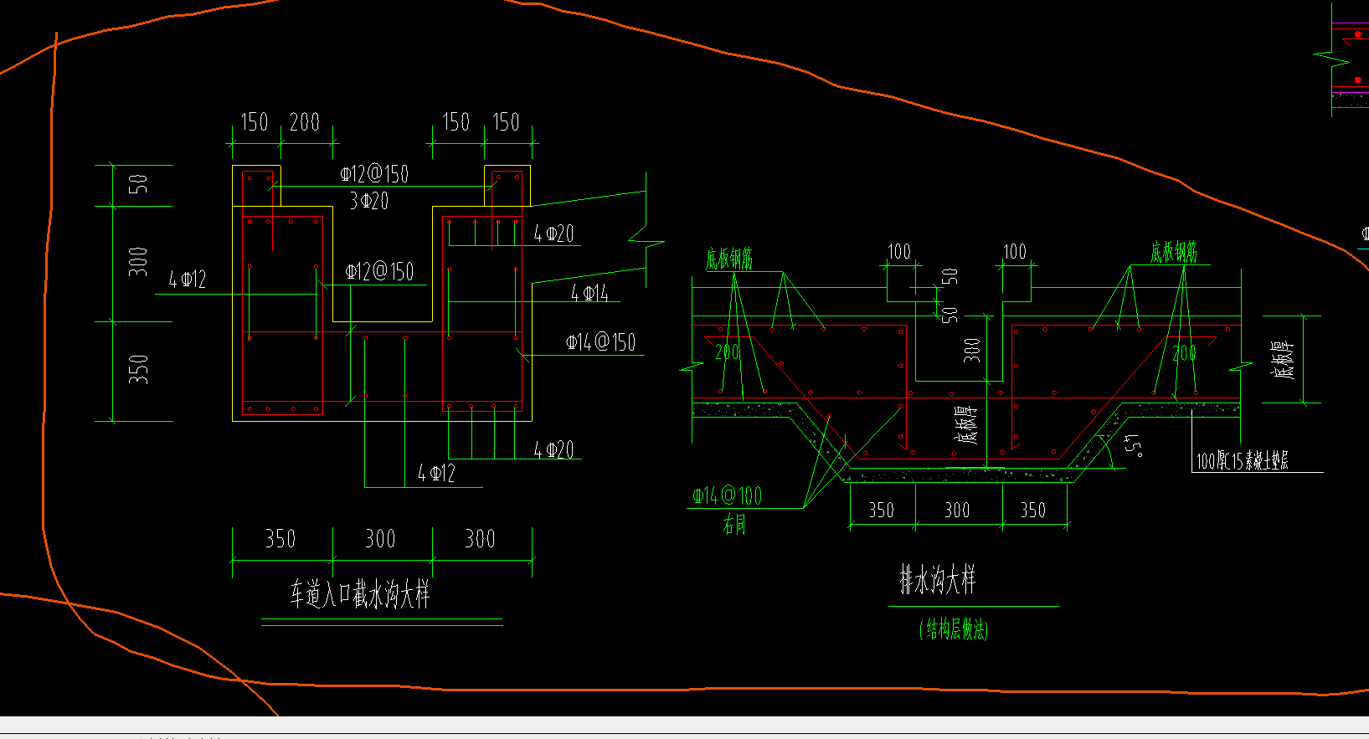This screenshot has height=739, width=1369.
Task: Click the right 底板钢筋 label in drainage detail
Action: pos(1174,252)
